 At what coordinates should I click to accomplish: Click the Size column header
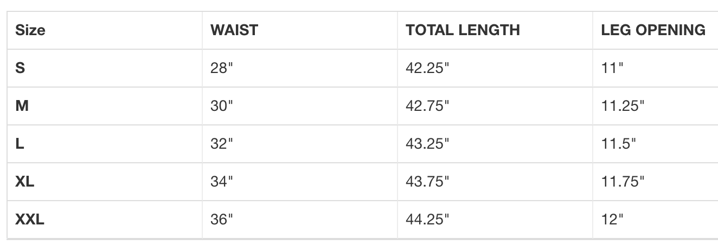pos(30,30)
